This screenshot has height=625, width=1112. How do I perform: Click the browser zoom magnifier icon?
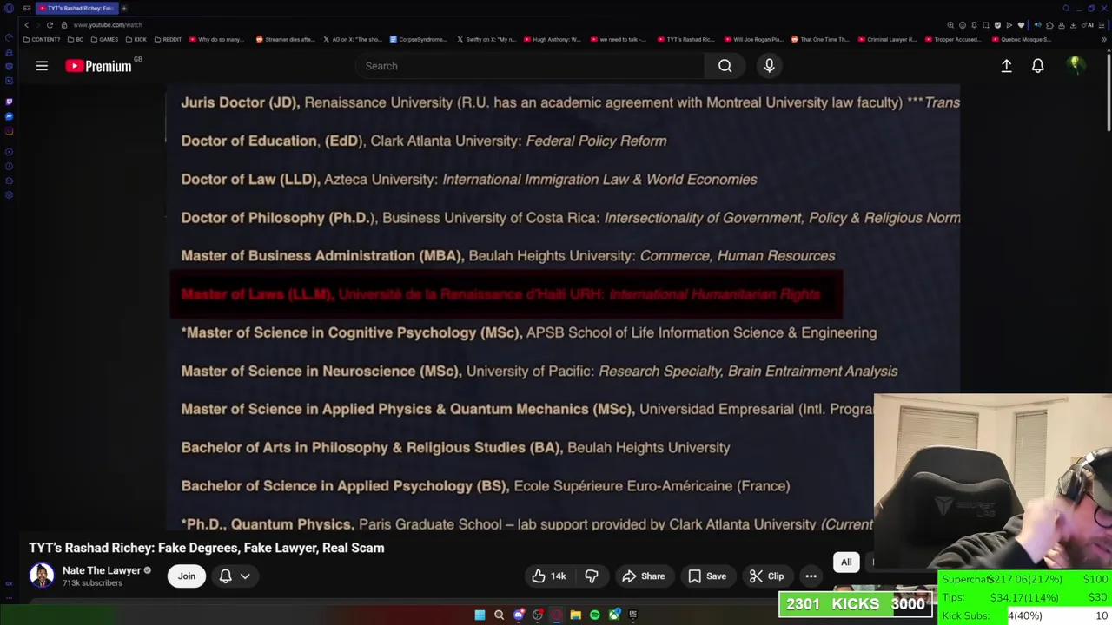pos(950,25)
